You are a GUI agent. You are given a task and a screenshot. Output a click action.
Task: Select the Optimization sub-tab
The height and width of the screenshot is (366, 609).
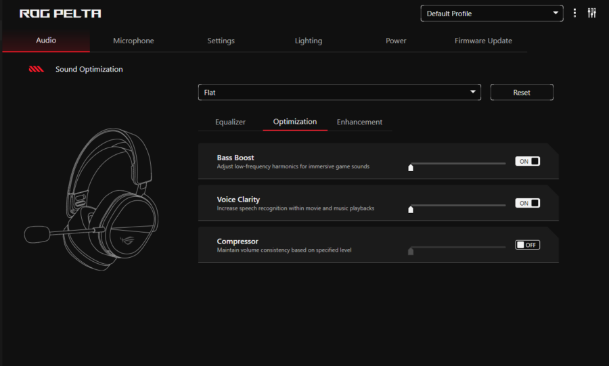coord(295,122)
